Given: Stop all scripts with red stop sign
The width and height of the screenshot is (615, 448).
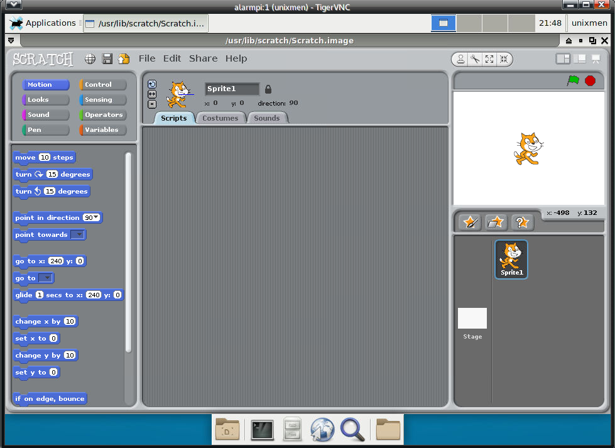Looking at the screenshot, I should (590, 80).
